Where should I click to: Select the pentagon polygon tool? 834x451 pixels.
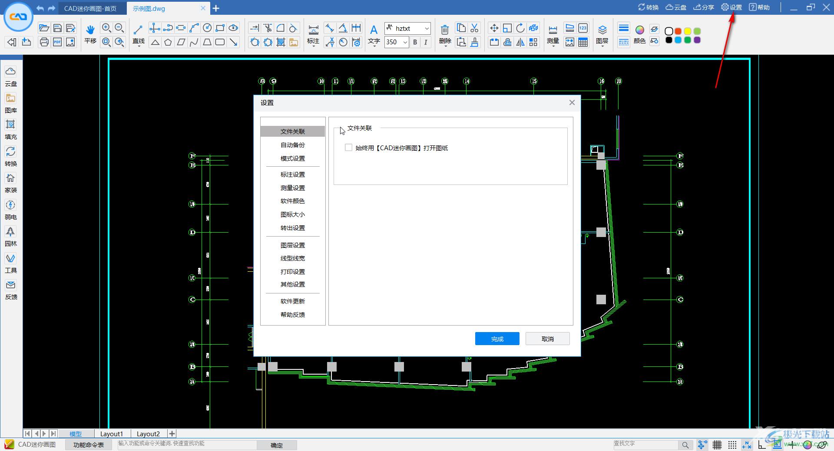click(168, 42)
